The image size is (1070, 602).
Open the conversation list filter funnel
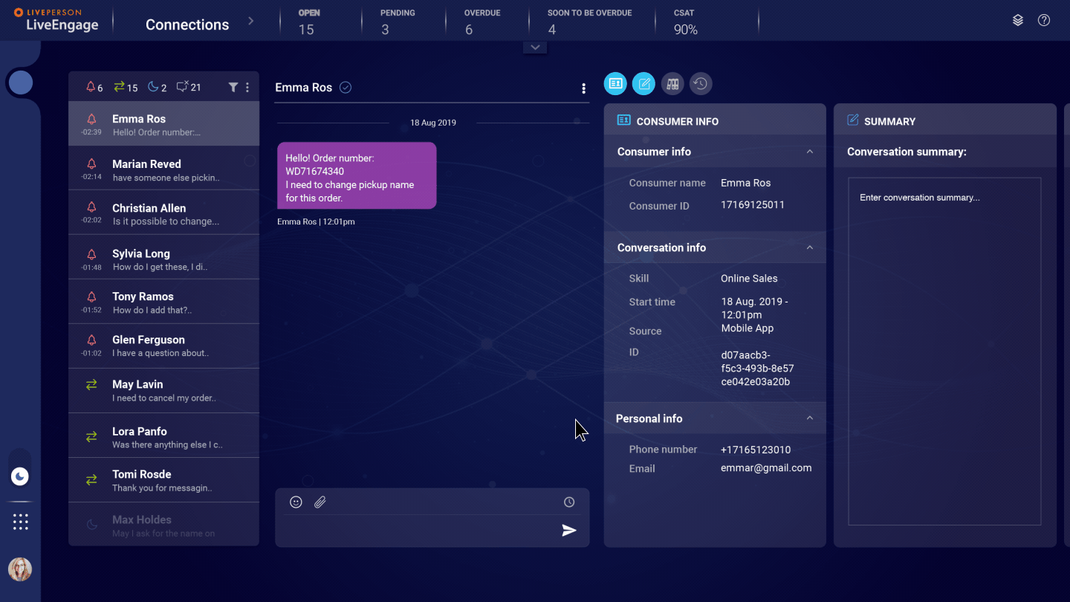[x=233, y=87]
